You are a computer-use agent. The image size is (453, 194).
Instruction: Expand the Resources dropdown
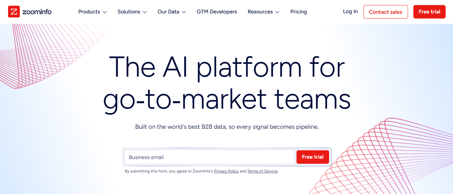point(260,12)
